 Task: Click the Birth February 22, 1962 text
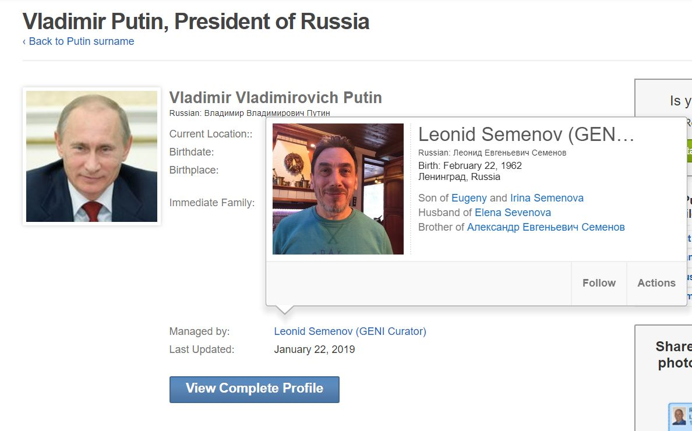pyautogui.click(x=470, y=165)
